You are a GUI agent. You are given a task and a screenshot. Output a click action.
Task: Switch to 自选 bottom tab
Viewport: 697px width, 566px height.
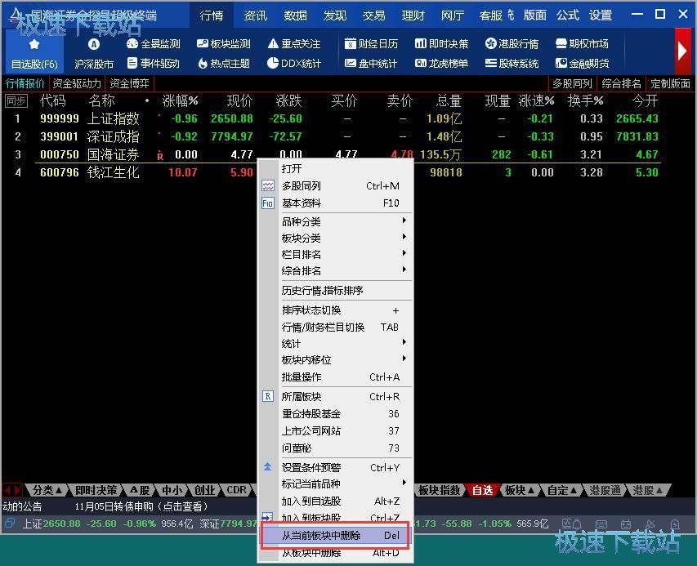point(482,490)
